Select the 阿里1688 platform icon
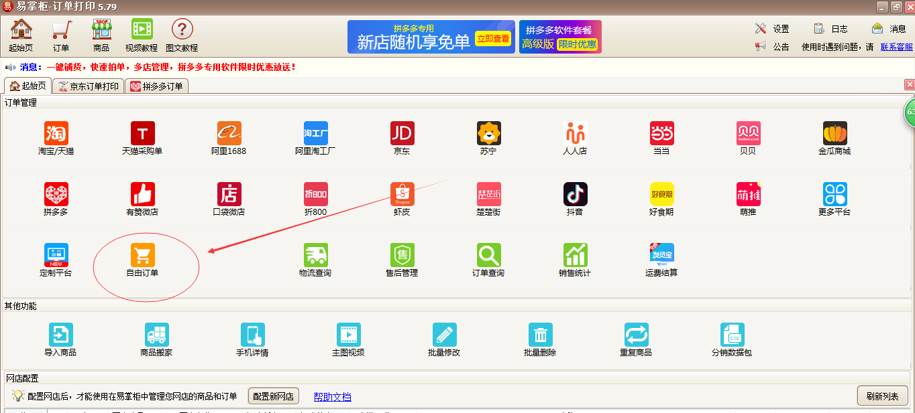 tap(229, 134)
